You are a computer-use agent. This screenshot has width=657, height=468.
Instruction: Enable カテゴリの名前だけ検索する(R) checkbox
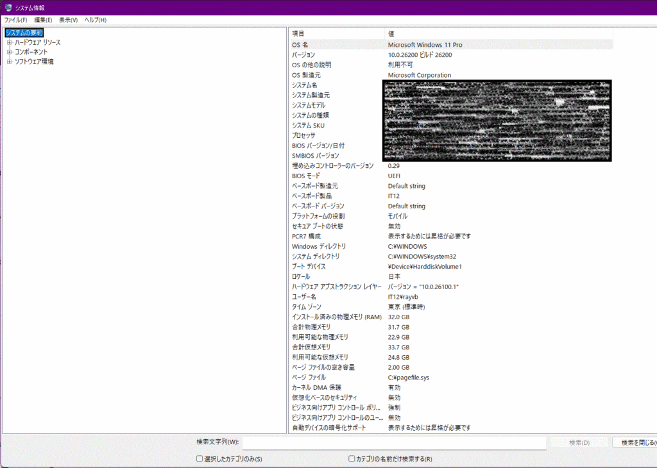pos(352,458)
